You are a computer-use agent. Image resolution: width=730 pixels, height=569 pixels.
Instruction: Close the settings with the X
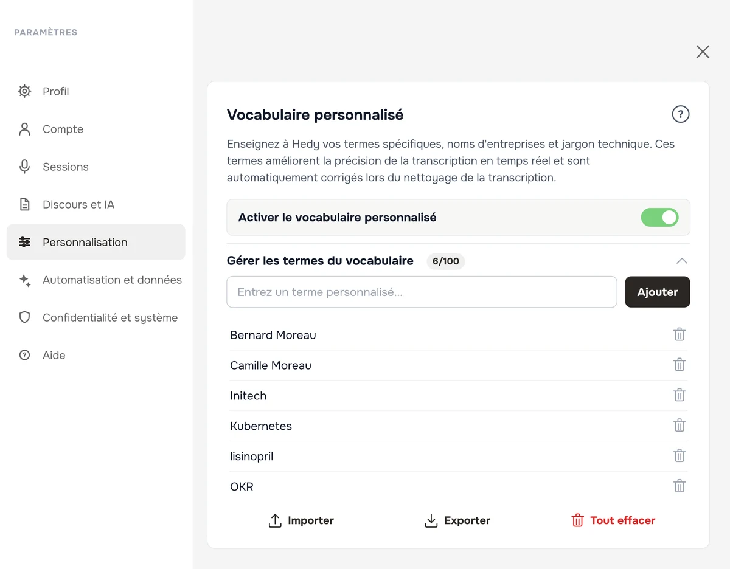click(703, 52)
